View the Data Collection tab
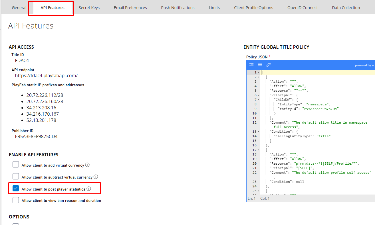375x225 pixels. (x=346, y=8)
